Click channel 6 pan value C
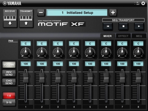This screenshot has height=111, width=148. [106, 44]
